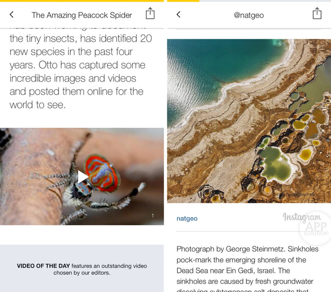The height and width of the screenshot is (292, 331).
Task: Tap back arrow beside The Amazing Peacock Spider
Action: tap(11, 14)
